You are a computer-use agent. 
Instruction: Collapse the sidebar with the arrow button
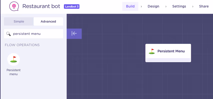coord(74,34)
